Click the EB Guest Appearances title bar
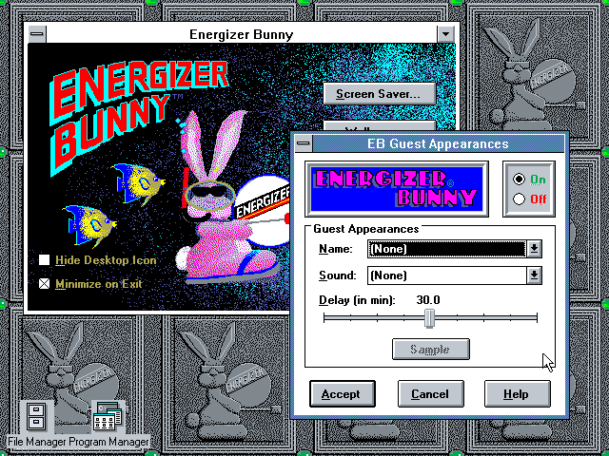The image size is (609, 456). (438, 143)
